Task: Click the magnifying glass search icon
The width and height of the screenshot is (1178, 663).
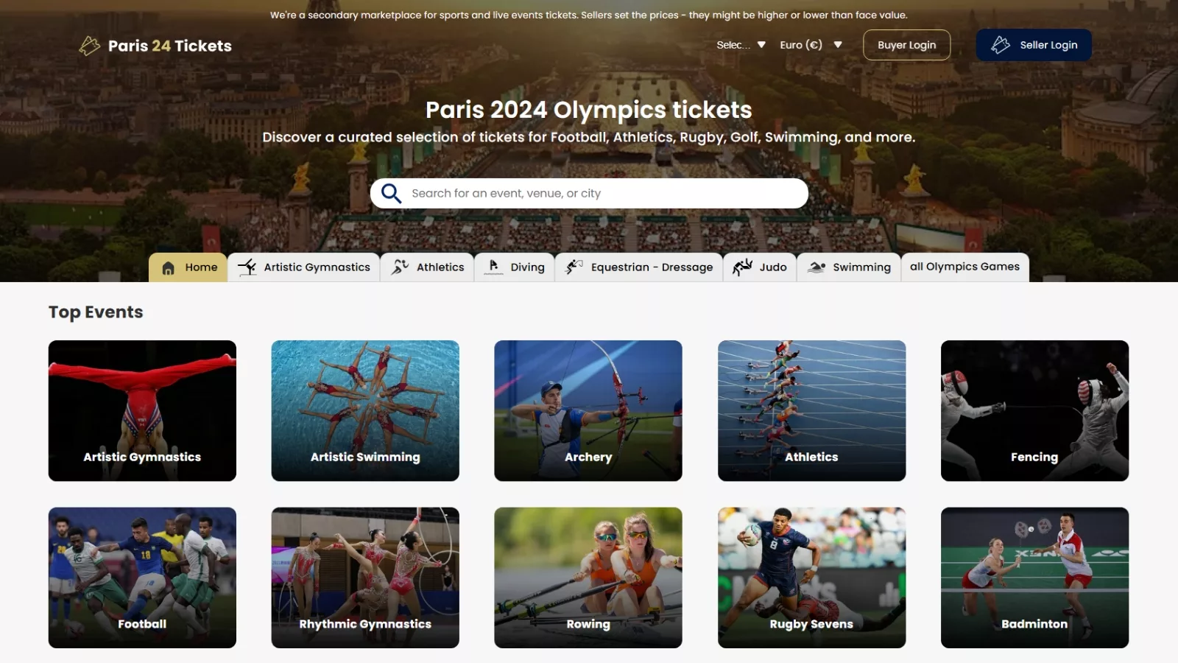Action: [x=391, y=194]
